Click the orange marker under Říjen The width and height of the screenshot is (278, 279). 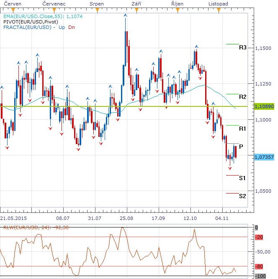[x=178, y=10]
